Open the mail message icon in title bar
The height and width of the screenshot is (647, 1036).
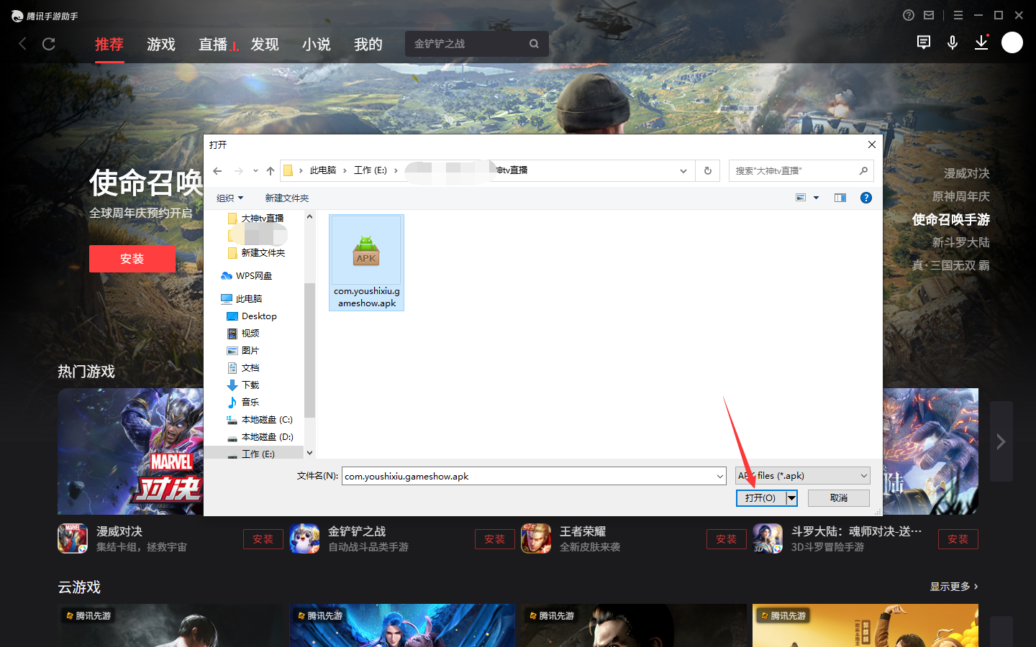pos(929,15)
